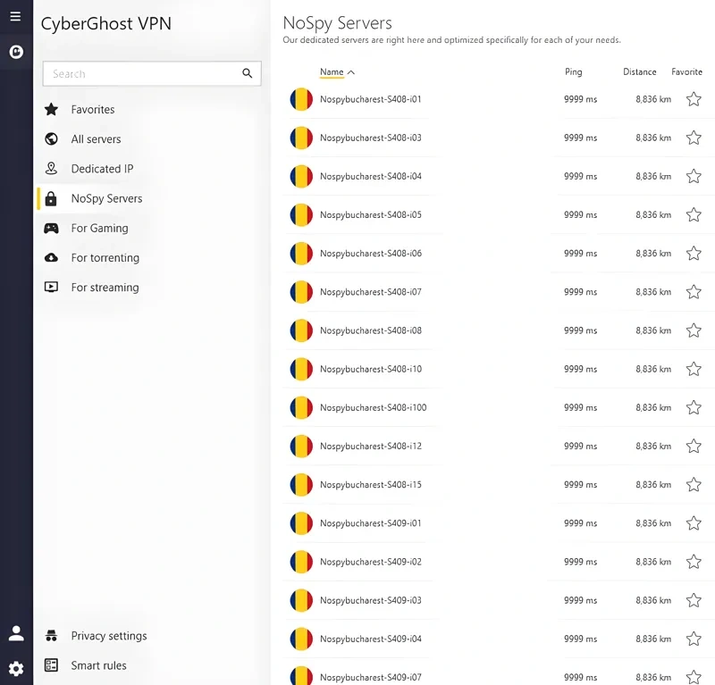The width and height of the screenshot is (715, 685).
Task: Click the CyberGhost ghost logo icon
Action: pyautogui.click(x=16, y=52)
